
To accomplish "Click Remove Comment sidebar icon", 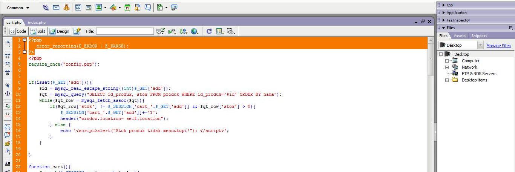I will (x=8, y=135).
